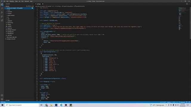
Task: Open Windows Action Center notifications
Action: click(x=188, y=105)
